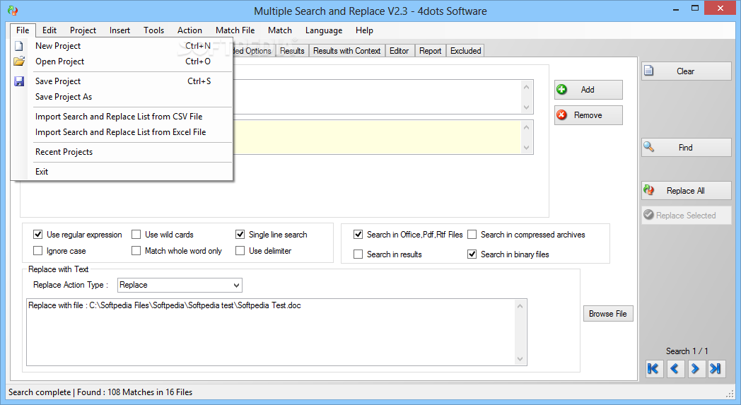This screenshot has height=405, width=741.
Task: Enable Match whole word only
Action: click(136, 250)
